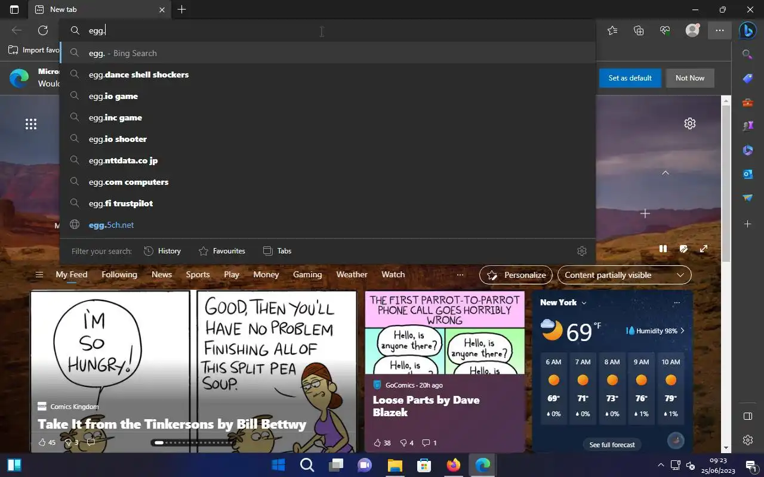
Task: Open weather card more options ellipsis
Action: click(677, 303)
